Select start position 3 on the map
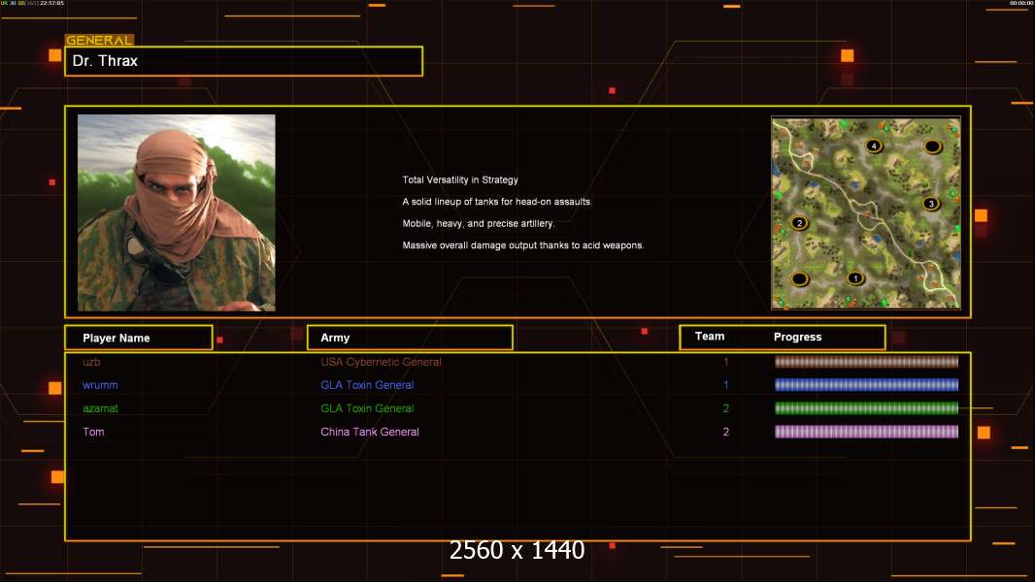This screenshot has height=582, width=1035. (931, 203)
